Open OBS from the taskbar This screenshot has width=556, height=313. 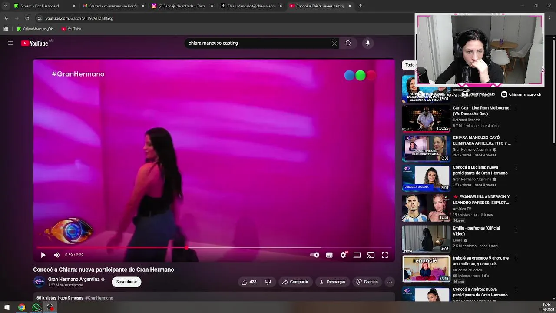click(x=50, y=307)
